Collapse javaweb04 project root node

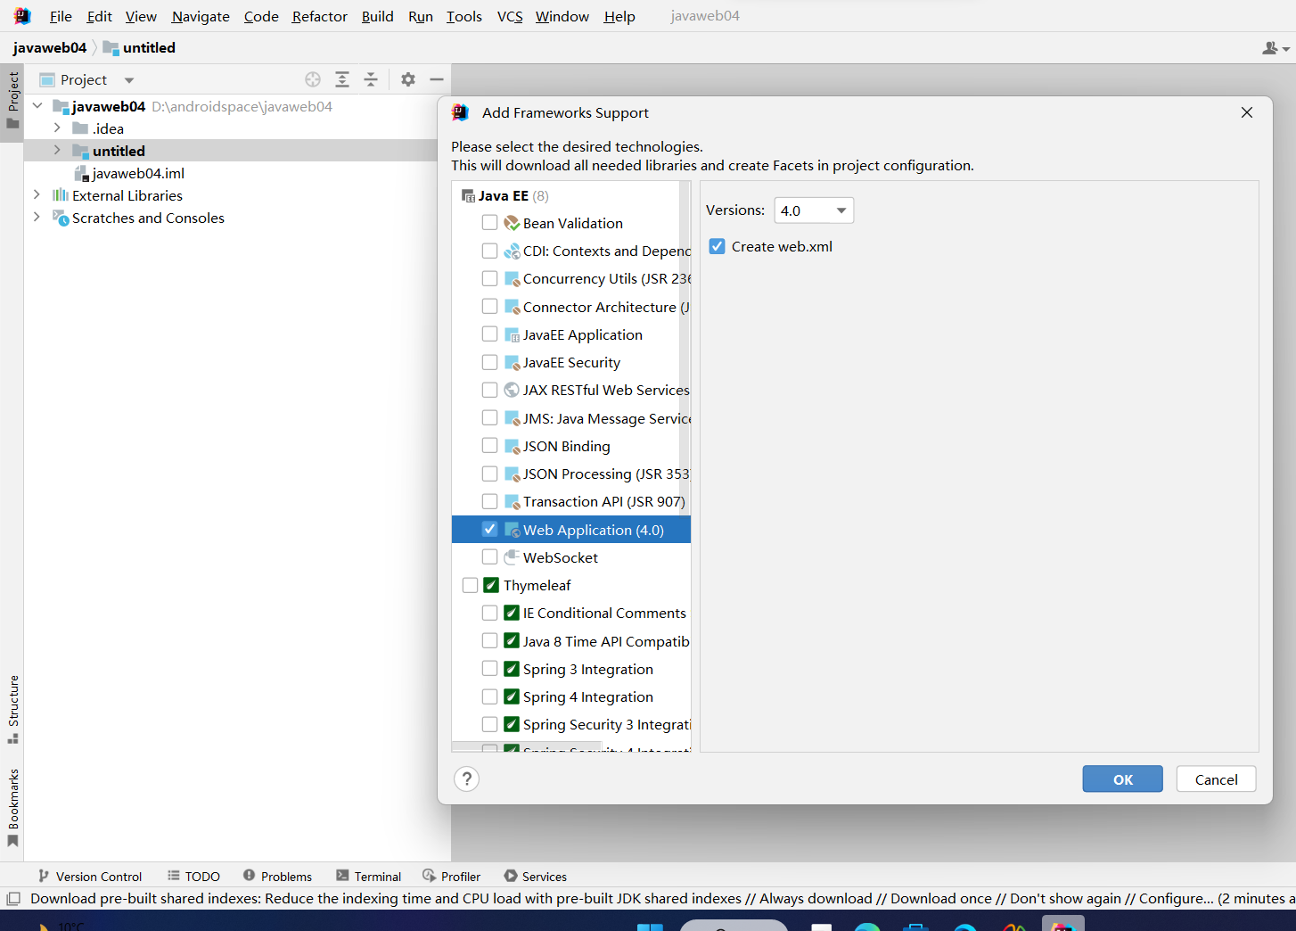point(37,106)
